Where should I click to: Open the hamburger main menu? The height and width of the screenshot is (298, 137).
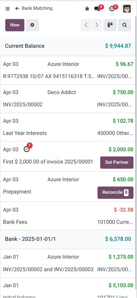click(8, 9)
